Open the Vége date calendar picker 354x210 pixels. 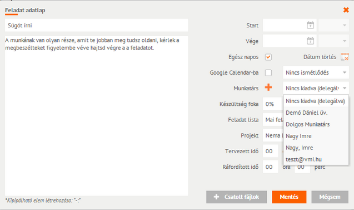pos(311,41)
